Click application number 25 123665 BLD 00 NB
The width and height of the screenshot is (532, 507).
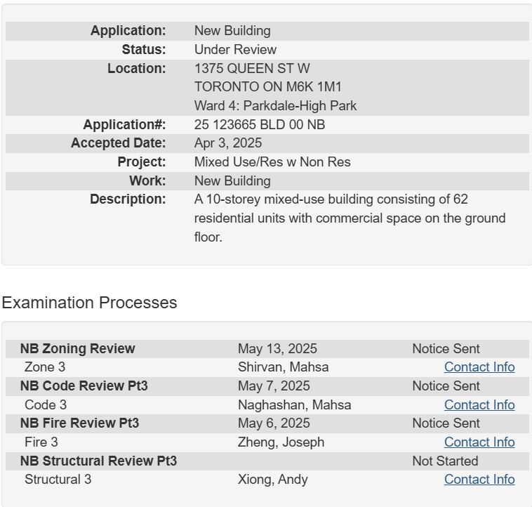tap(259, 125)
